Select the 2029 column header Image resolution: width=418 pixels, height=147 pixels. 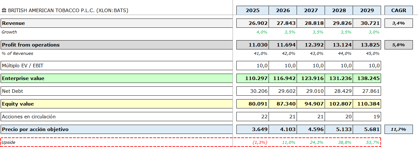367,10
